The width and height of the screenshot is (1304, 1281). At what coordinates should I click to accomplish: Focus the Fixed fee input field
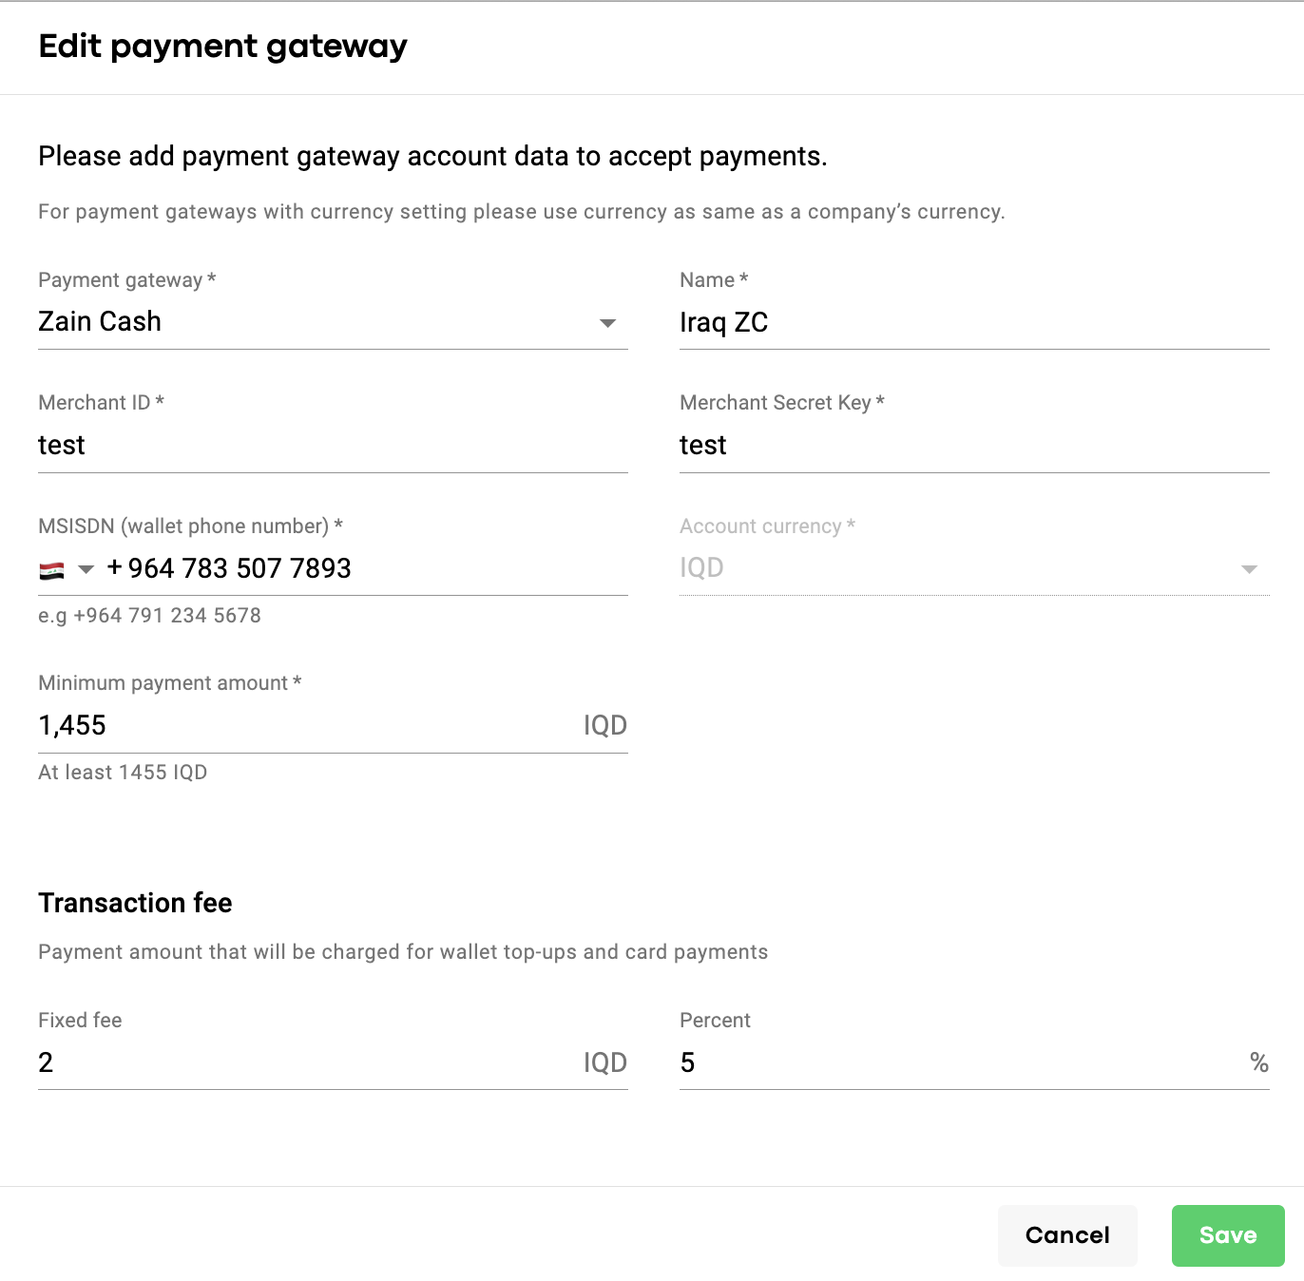coord(304,1062)
